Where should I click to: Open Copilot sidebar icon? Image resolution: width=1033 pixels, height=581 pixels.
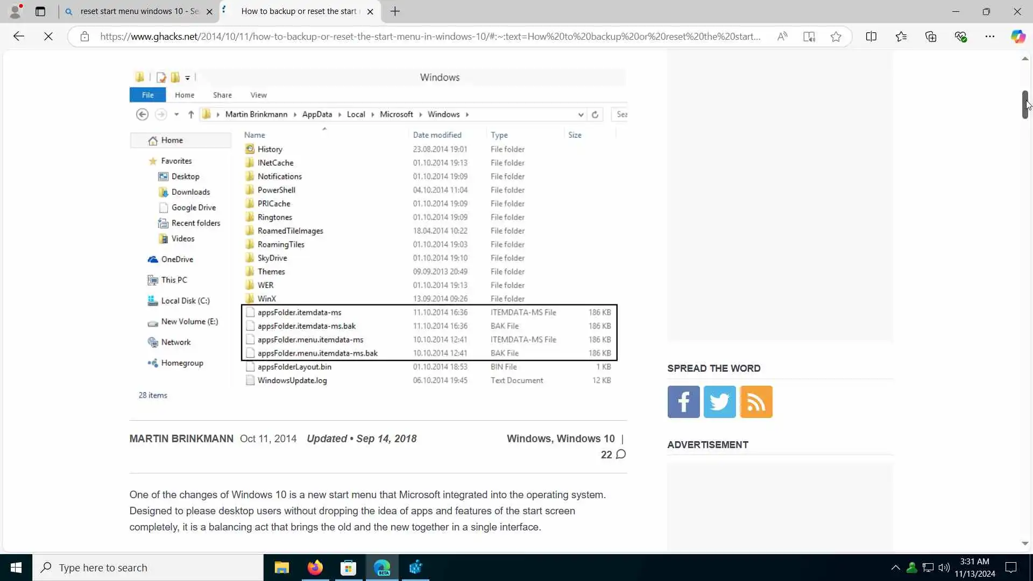tap(1017, 37)
